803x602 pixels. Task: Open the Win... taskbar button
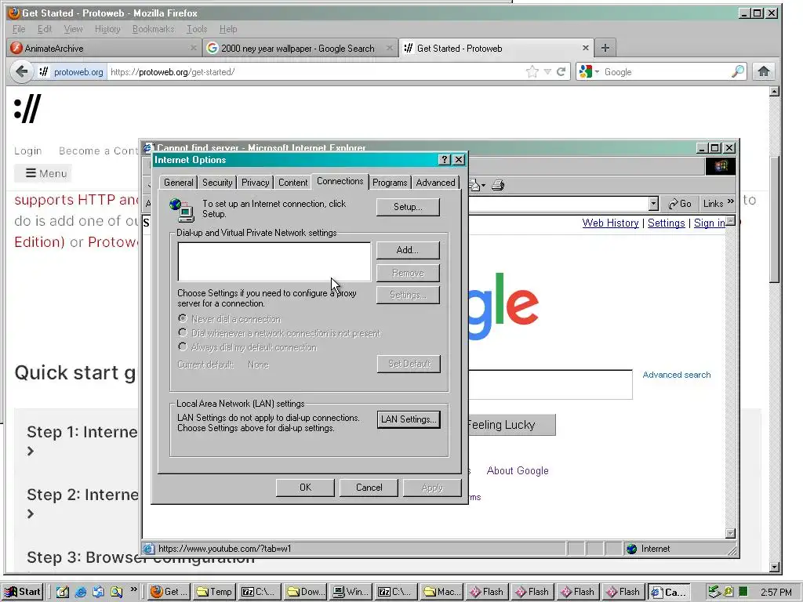pos(351,592)
